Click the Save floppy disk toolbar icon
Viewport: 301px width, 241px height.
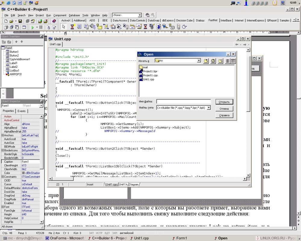click(20, 21)
